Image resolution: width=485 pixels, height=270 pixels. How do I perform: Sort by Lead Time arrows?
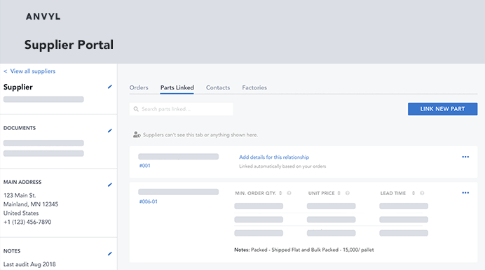414,193
